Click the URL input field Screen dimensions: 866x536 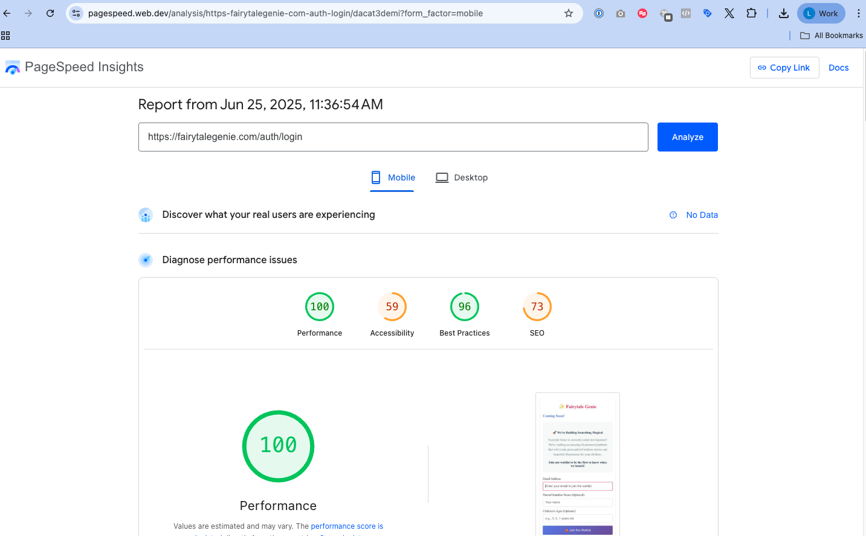tap(393, 137)
